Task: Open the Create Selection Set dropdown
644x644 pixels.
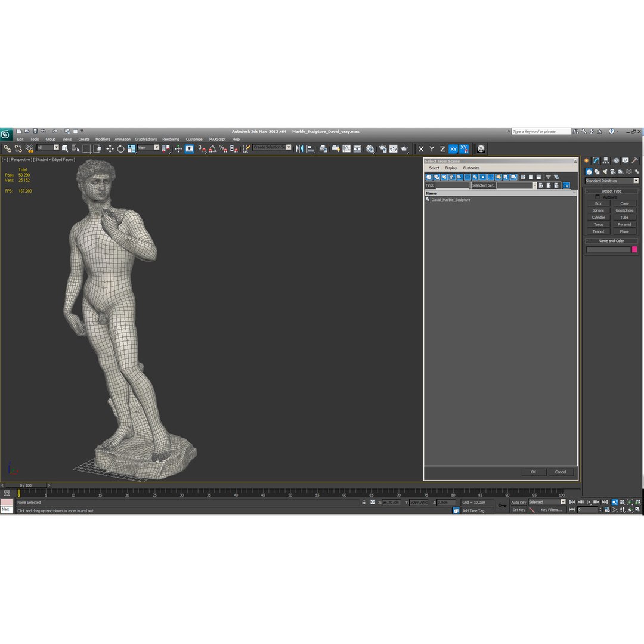Action: point(272,147)
